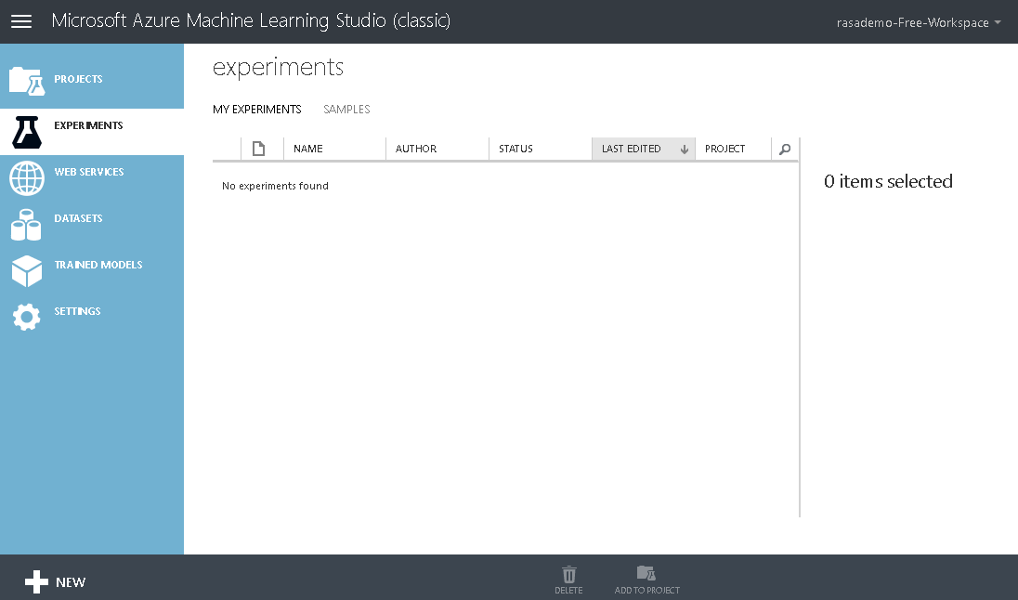Viewport: 1018px width, 600px height.
Task: Open the rasademo-Free-Workspace dropdown
Action: tap(919, 22)
